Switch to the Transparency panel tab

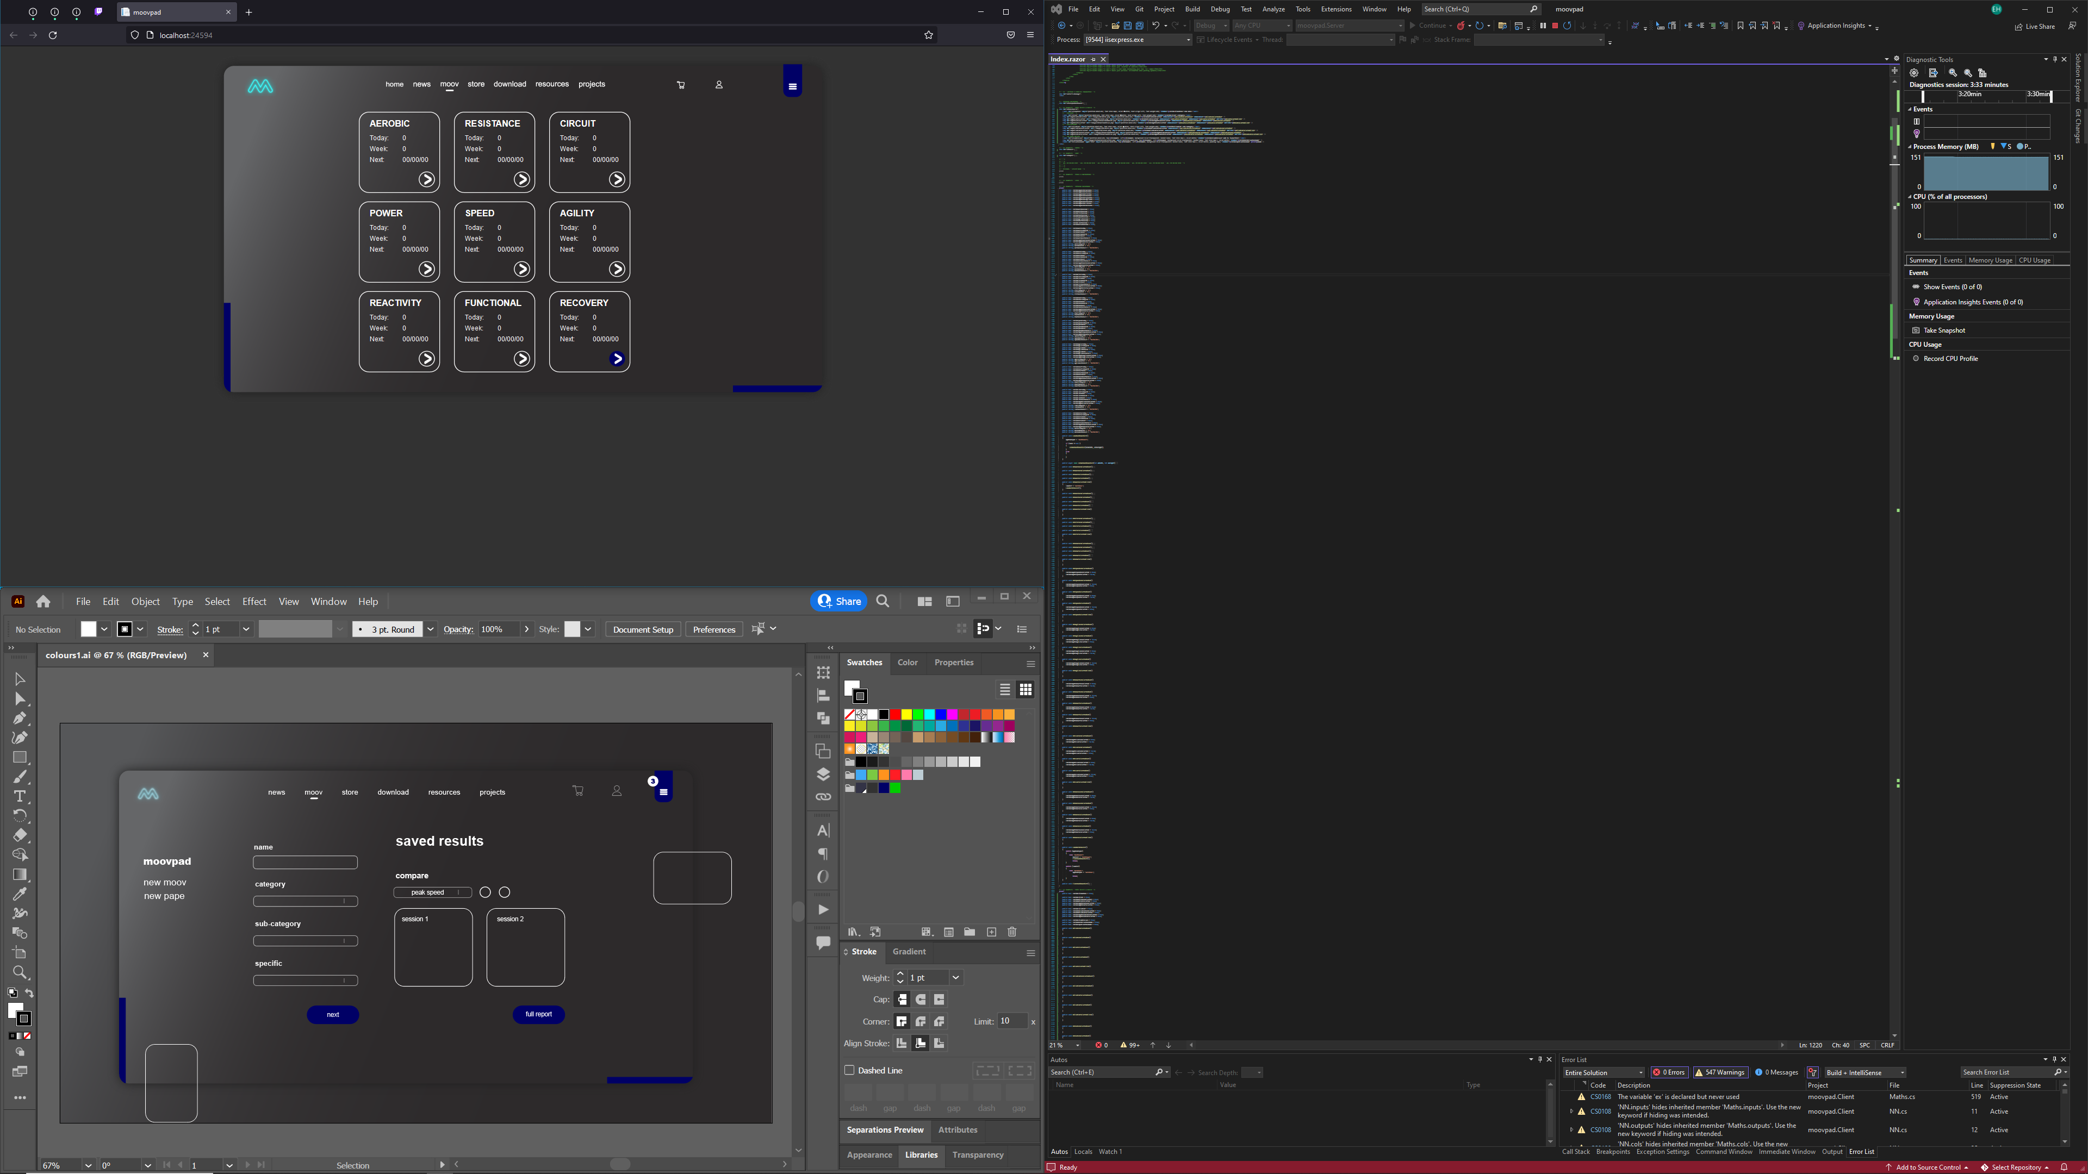[978, 1156]
